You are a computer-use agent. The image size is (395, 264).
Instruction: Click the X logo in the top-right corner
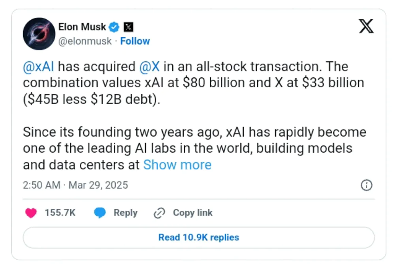click(366, 26)
